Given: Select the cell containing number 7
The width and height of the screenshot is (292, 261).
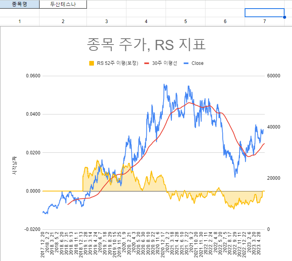Looking at the screenshot, I should [265, 21].
